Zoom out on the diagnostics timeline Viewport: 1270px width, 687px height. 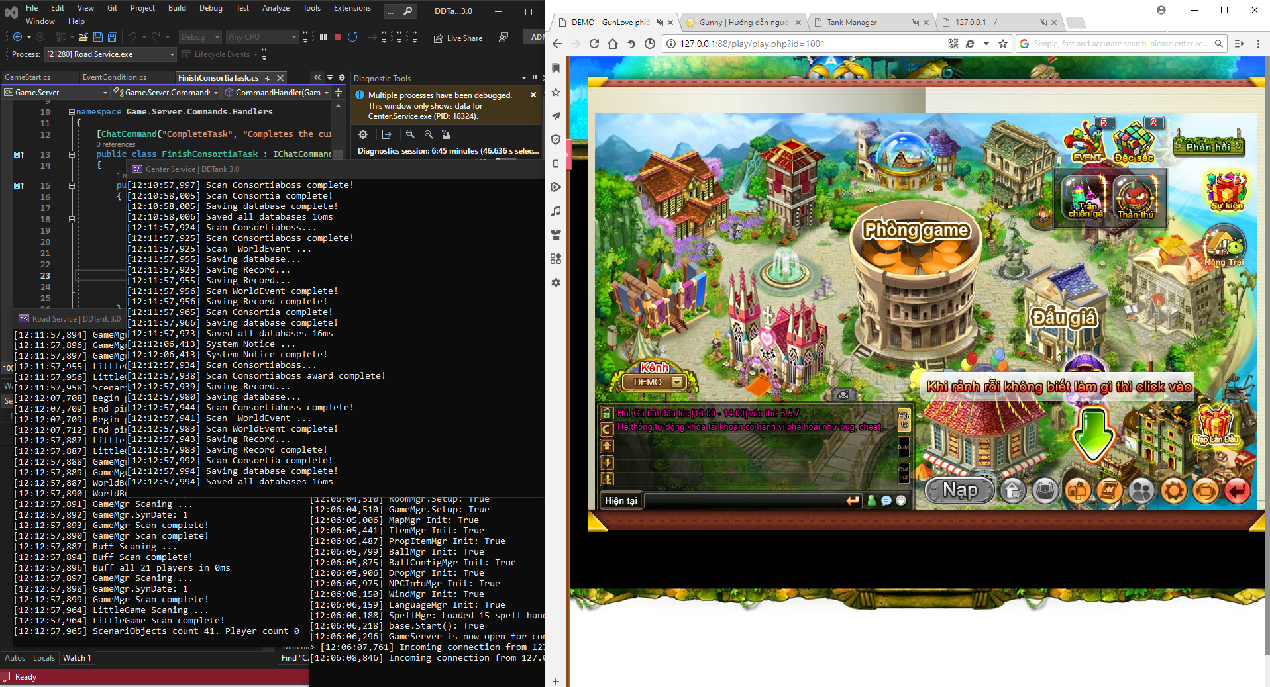pyautogui.click(x=429, y=134)
